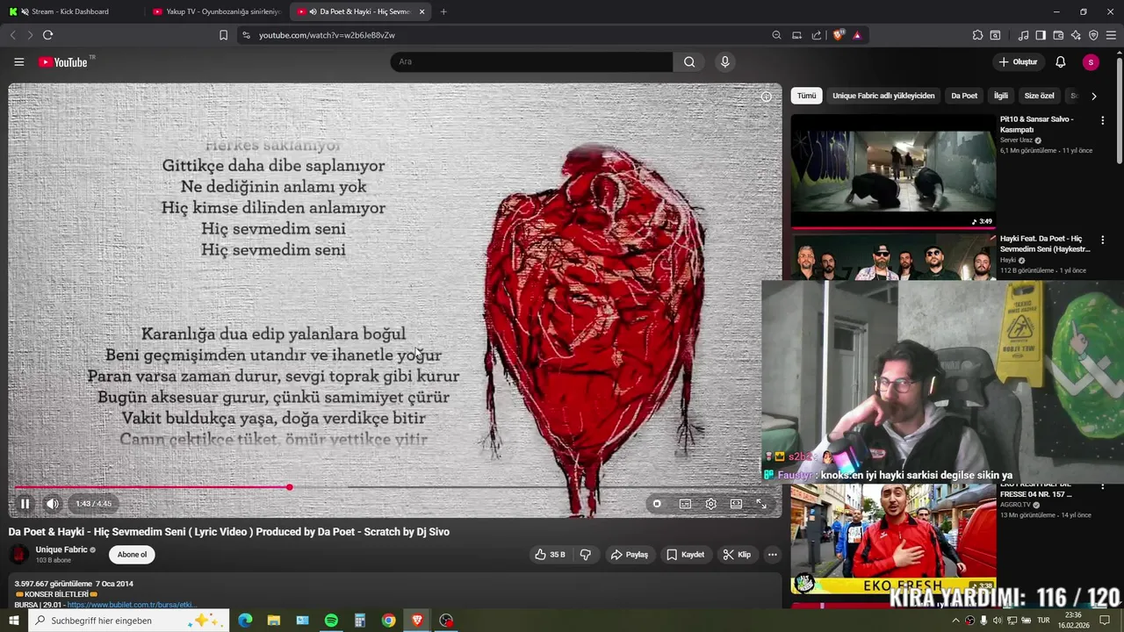Open the account avatar menu "S"
The image size is (1124, 632).
(x=1091, y=62)
